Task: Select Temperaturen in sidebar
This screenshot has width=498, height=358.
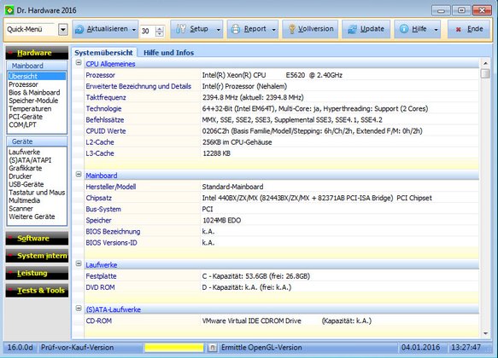Action: click(30, 108)
